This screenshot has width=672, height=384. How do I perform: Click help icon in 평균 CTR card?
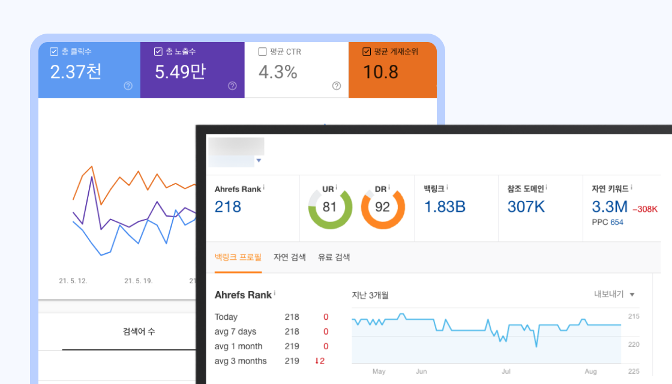(337, 86)
